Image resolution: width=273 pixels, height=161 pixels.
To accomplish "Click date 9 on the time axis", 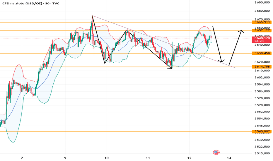I will (x=65, y=158).
